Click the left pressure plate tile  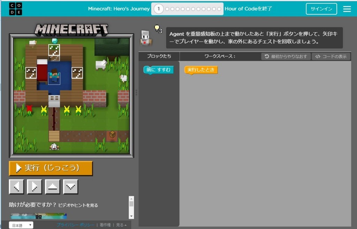[x=31, y=73]
